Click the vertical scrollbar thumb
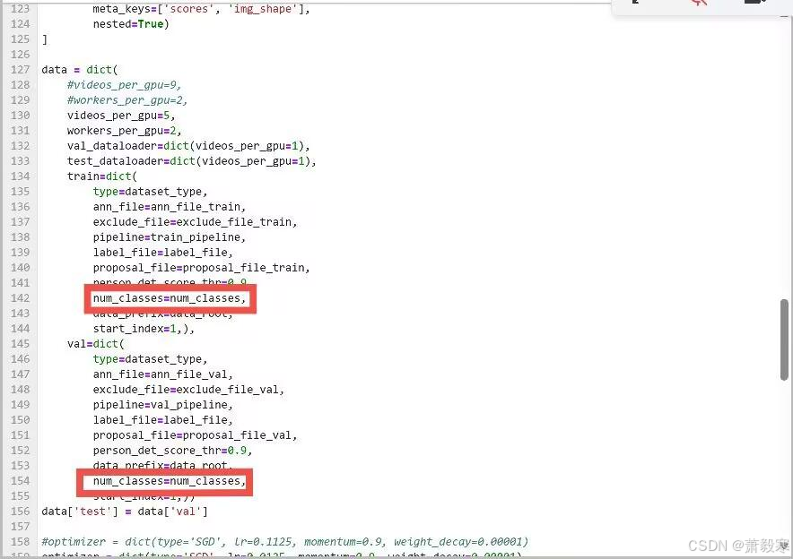793x559 pixels. 784,340
